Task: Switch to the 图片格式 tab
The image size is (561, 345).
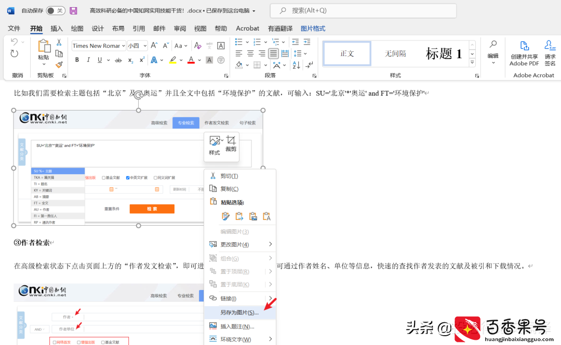Action: (313, 29)
